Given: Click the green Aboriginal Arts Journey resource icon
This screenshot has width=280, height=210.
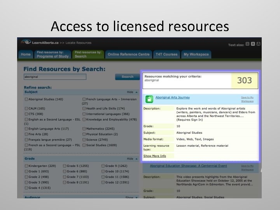Looking at the screenshot, I should [149, 99].
